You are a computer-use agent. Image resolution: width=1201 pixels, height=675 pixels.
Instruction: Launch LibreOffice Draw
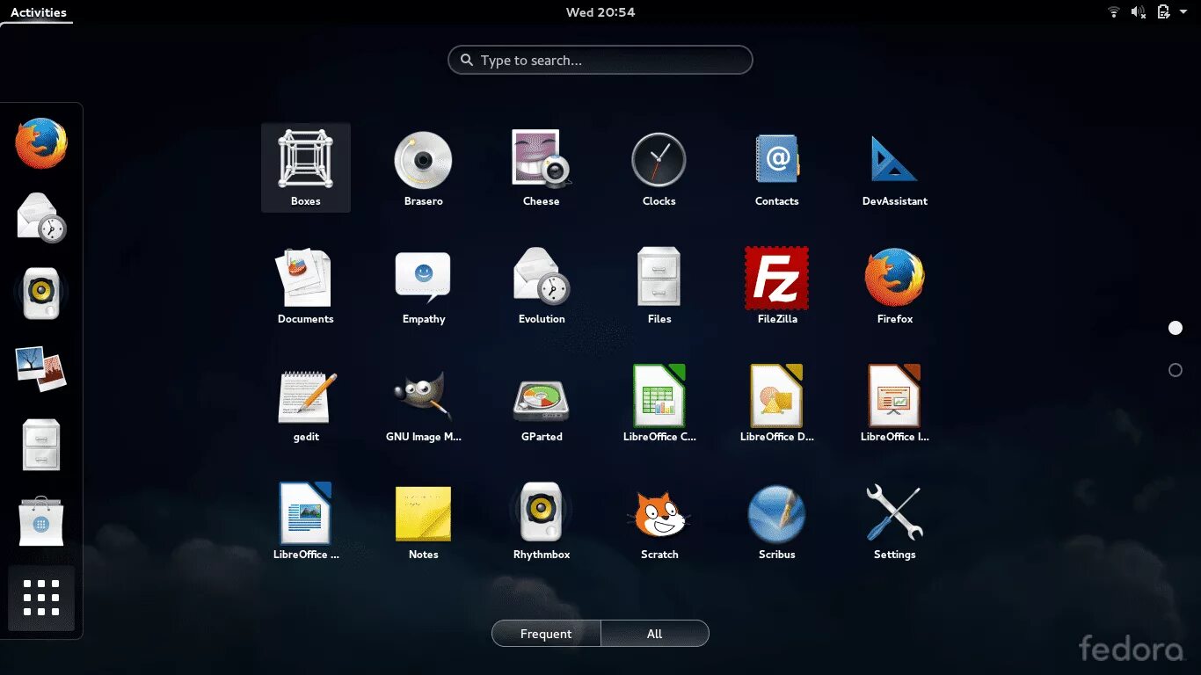pyautogui.click(x=776, y=403)
